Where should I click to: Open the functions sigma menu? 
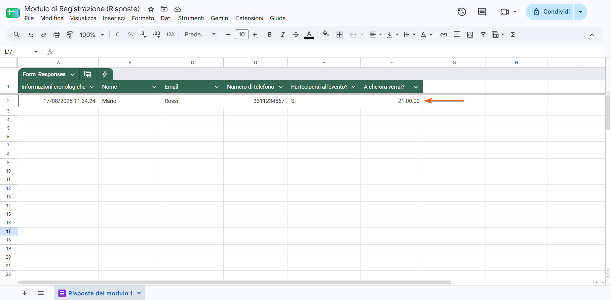(513, 34)
